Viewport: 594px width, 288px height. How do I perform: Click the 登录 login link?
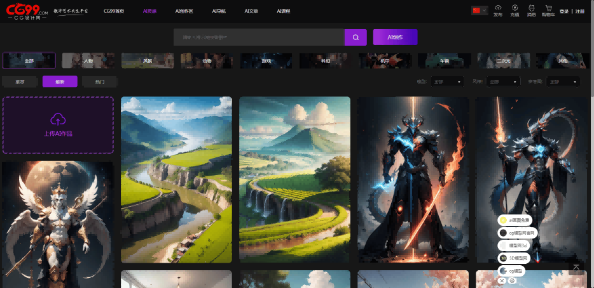tap(563, 11)
